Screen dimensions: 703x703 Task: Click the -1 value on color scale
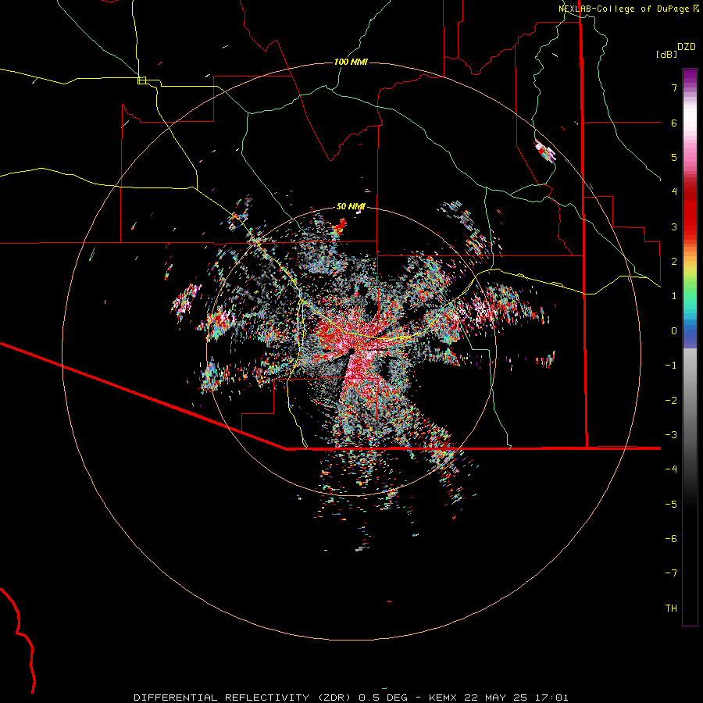pyautogui.click(x=671, y=365)
